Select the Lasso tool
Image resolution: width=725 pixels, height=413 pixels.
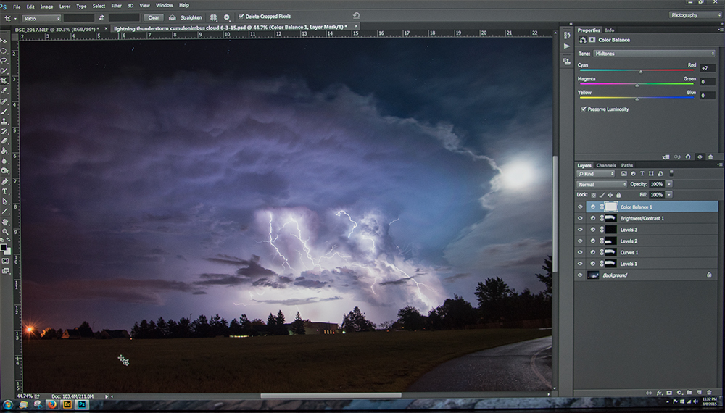point(4,61)
